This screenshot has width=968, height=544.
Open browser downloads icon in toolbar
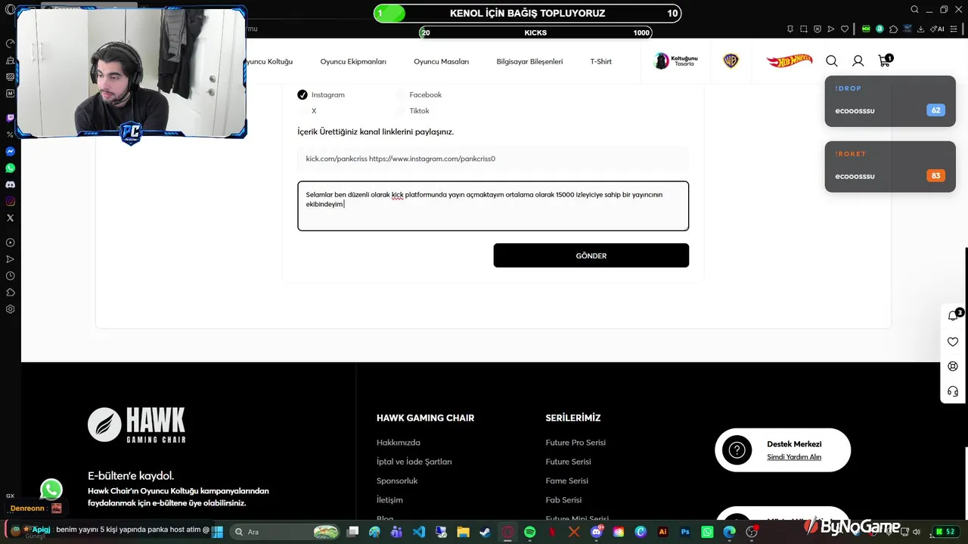pos(921,29)
